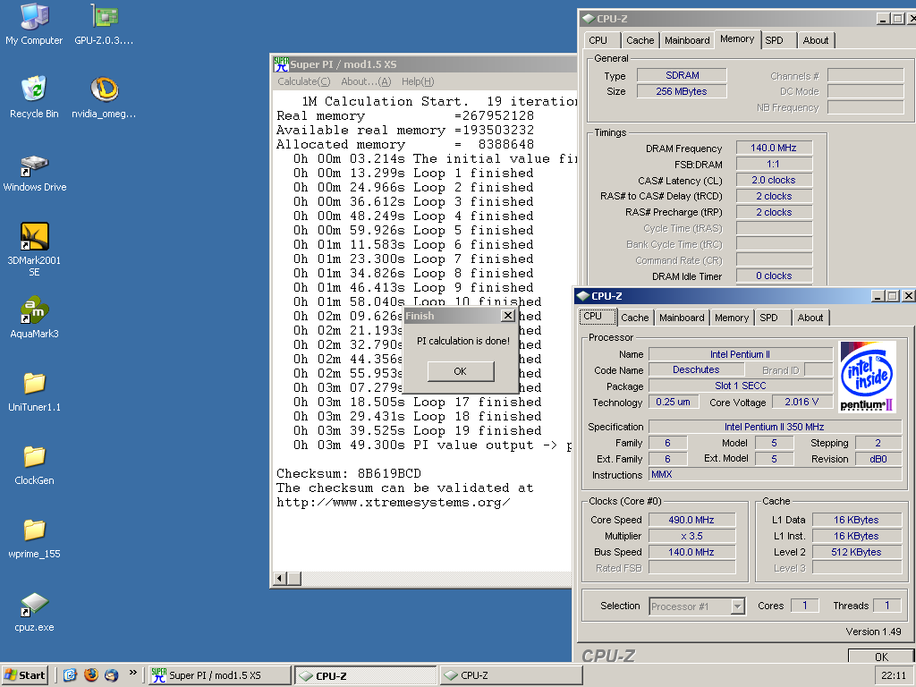Click the memory Size 256 MBytes field

[x=682, y=91]
